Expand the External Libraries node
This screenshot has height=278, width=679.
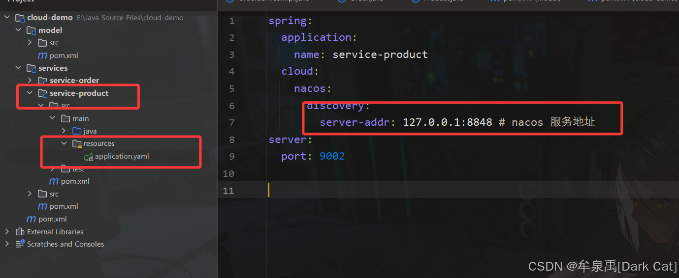(7, 232)
